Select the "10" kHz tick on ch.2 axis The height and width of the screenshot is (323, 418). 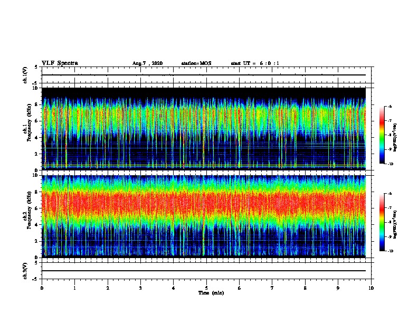36,175
